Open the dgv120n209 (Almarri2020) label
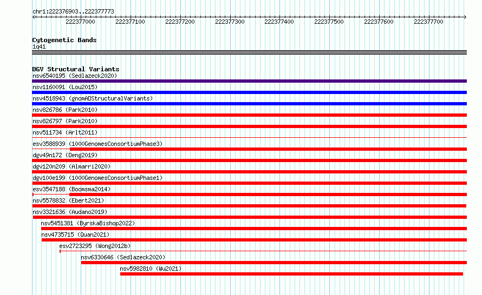Image resolution: width=482 pixels, height=295 pixels. (71, 166)
